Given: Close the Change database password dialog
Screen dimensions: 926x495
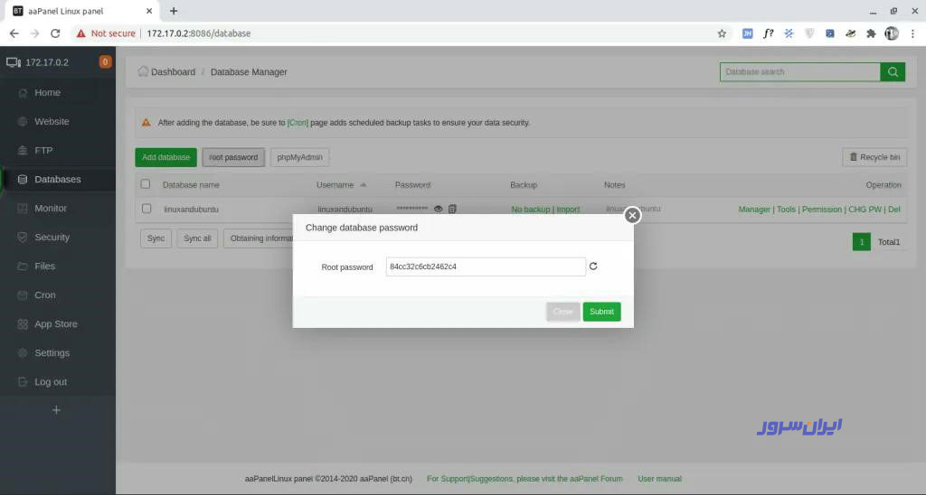Looking at the screenshot, I should click(632, 215).
